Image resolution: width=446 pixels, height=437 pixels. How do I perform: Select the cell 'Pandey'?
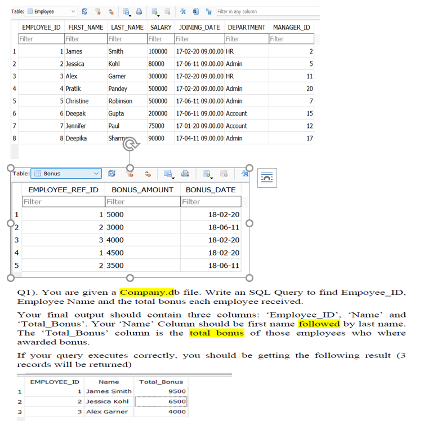pyautogui.click(x=127, y=89)
